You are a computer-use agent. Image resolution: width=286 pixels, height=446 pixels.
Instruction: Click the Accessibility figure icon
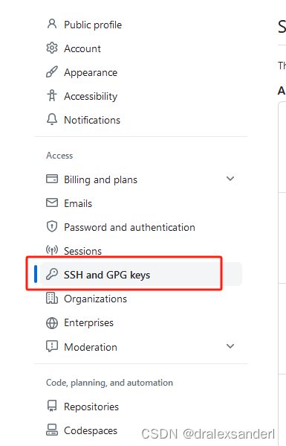click(52, 95)
